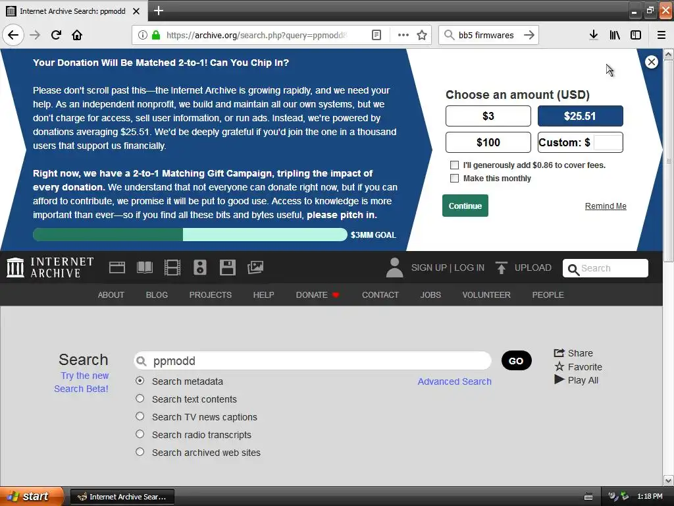Submit the bb5 firmwares search arrow

point(529,35)
